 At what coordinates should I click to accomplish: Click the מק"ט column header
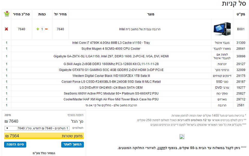[241, 14]
